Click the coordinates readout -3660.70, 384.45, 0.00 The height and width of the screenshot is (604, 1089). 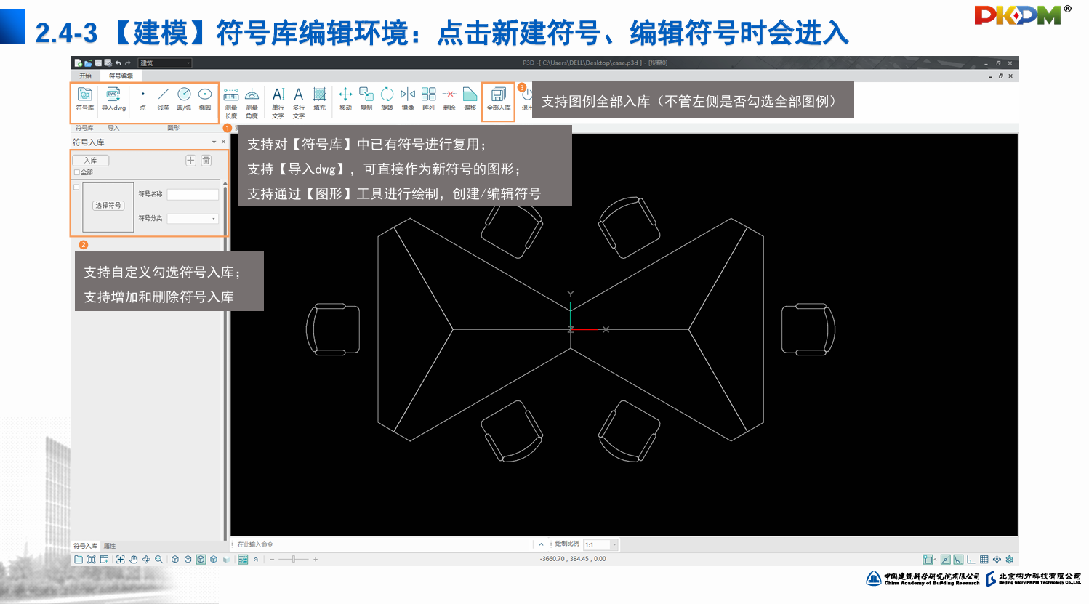(573, 559)
